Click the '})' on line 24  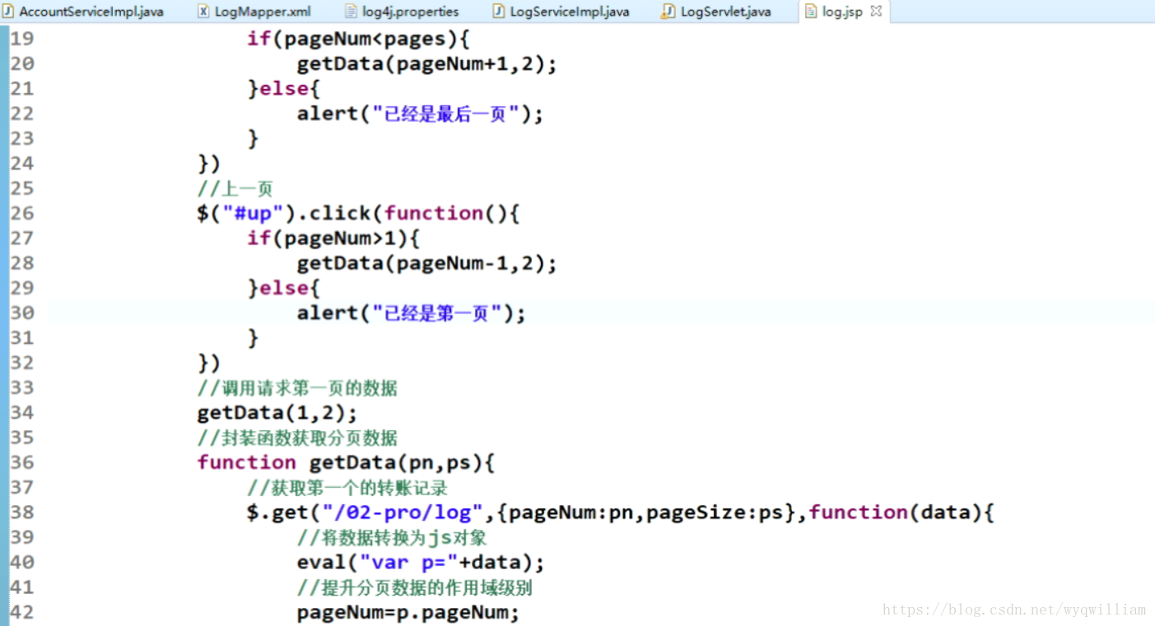tap(209, 164)
